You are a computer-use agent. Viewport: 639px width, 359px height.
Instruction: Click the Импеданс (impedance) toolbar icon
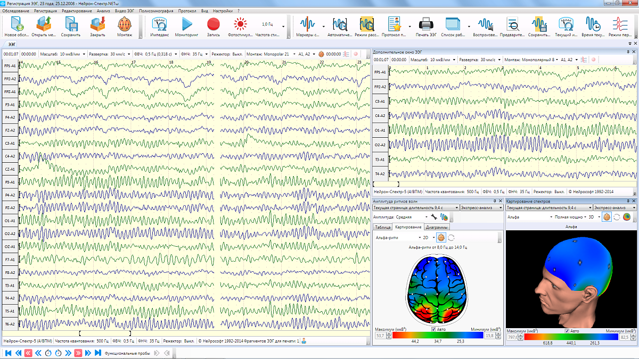pos(159,24)
